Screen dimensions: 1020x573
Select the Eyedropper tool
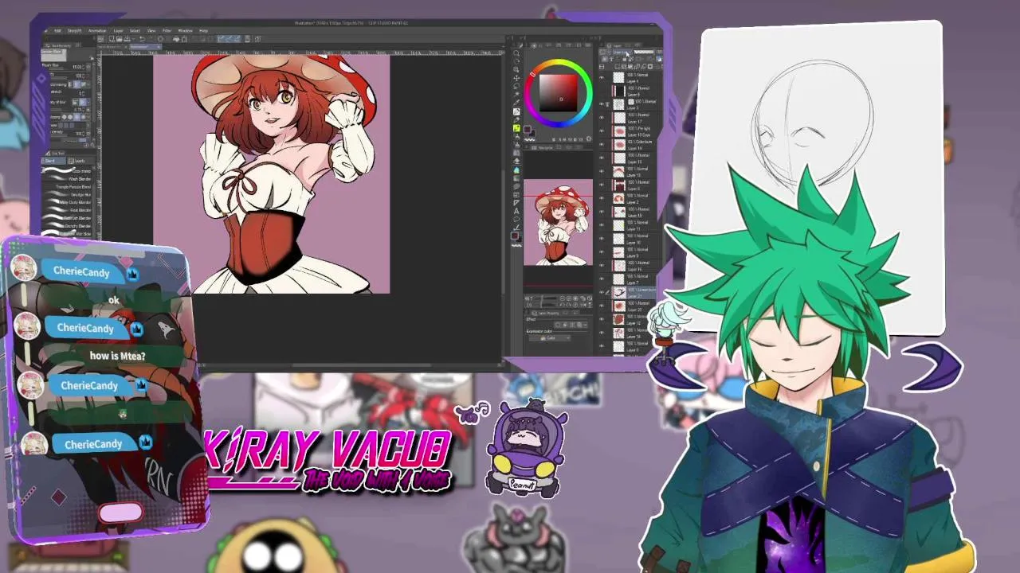pyautogui.click(x=516, y=102)
